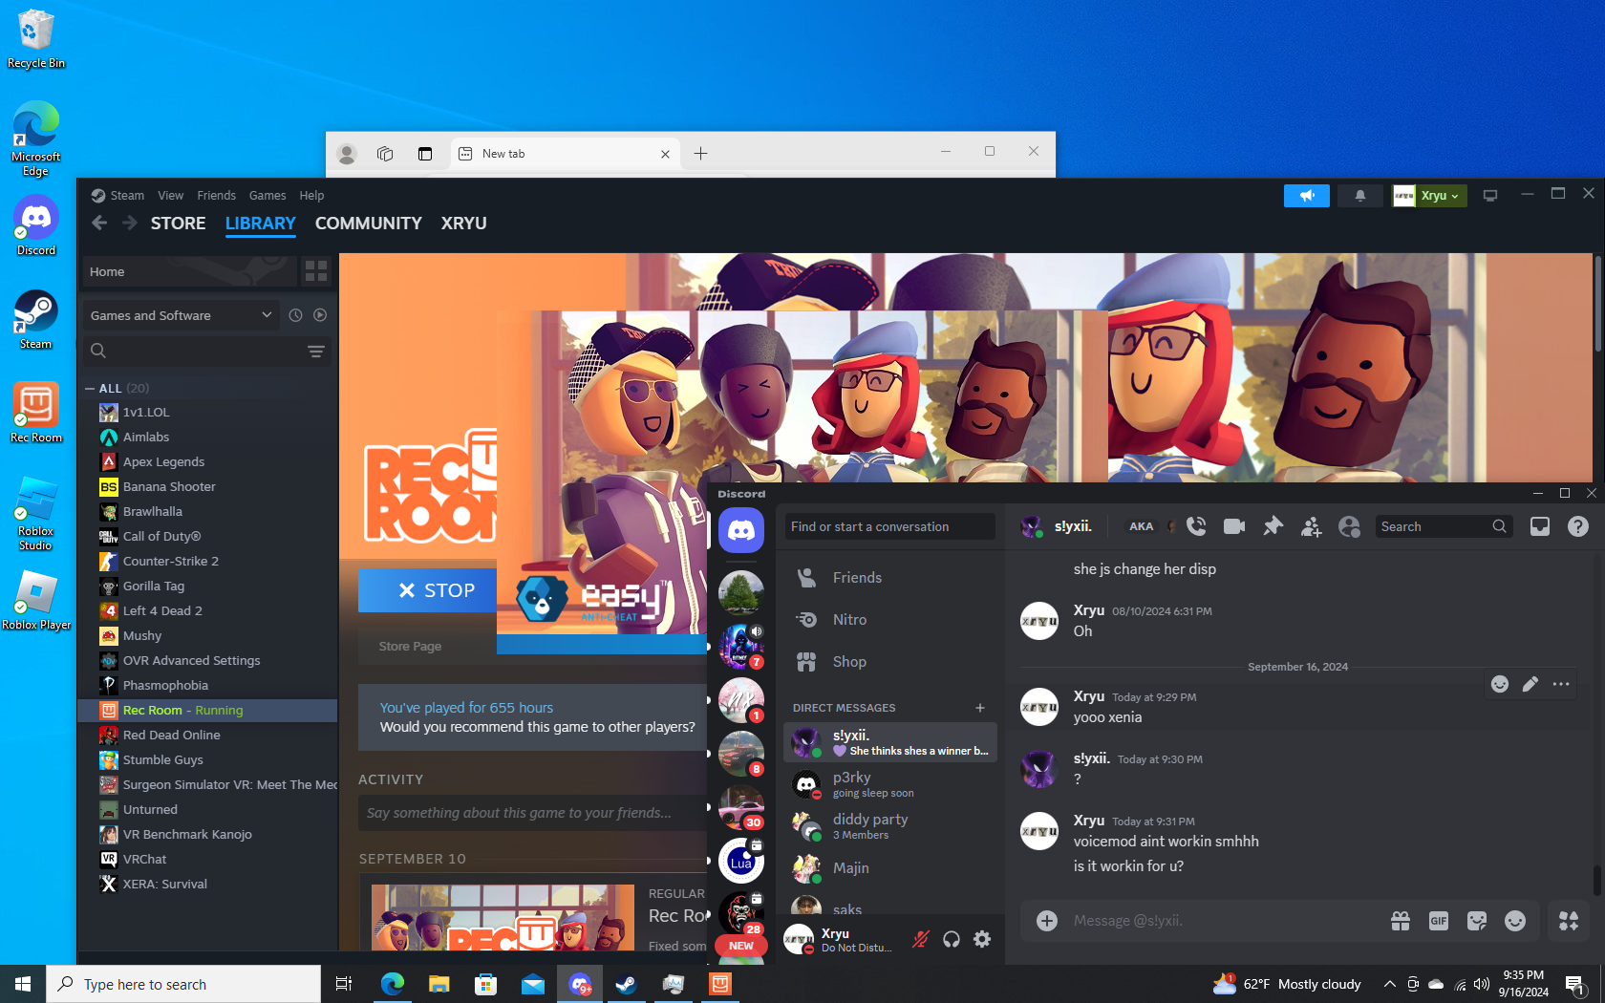Open the GIF picker in Discord
The image size is (1605, 1003).
pos(1439,921)
